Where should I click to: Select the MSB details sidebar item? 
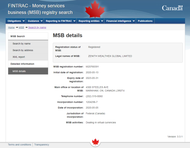19,71
